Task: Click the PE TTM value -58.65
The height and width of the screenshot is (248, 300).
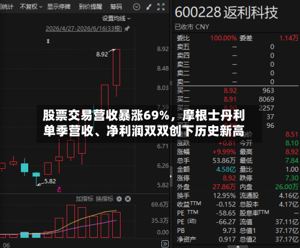Action: tap(226, 213)
